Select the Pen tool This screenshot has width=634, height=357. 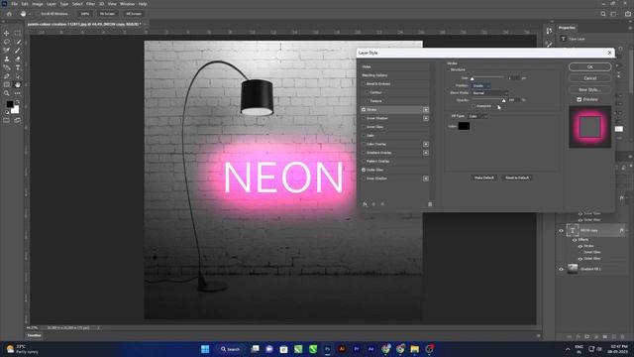pos(7,76)
